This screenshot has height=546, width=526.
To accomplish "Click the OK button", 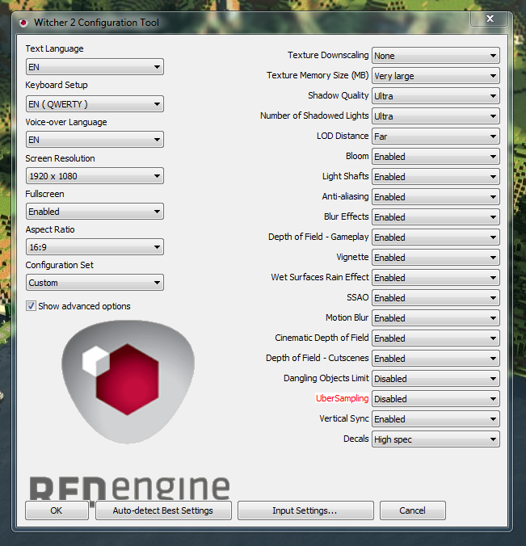I will point(57,510).
